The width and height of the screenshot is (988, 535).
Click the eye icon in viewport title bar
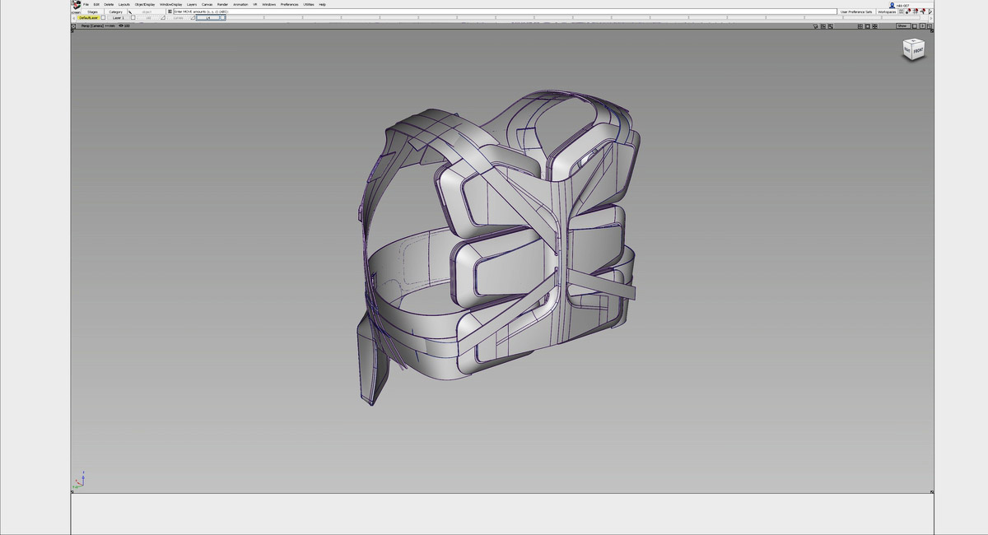pos(121,26)
